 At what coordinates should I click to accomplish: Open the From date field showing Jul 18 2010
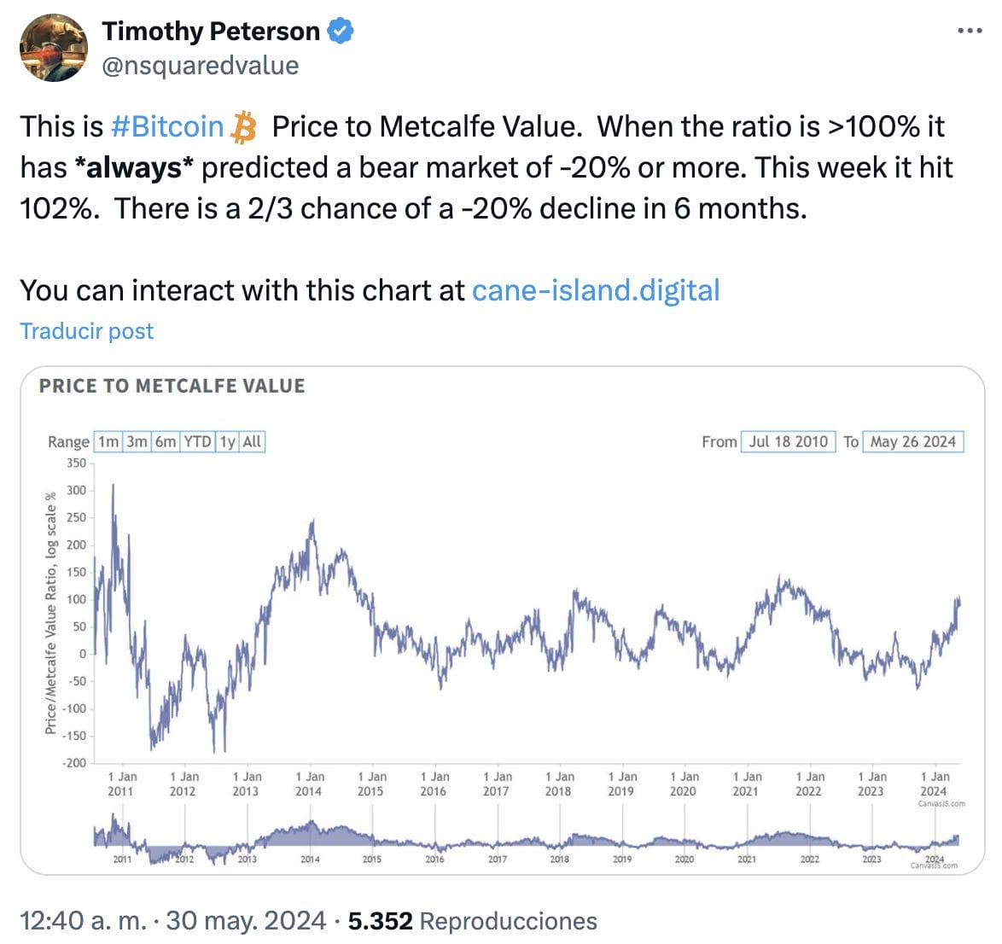[787, 442]
